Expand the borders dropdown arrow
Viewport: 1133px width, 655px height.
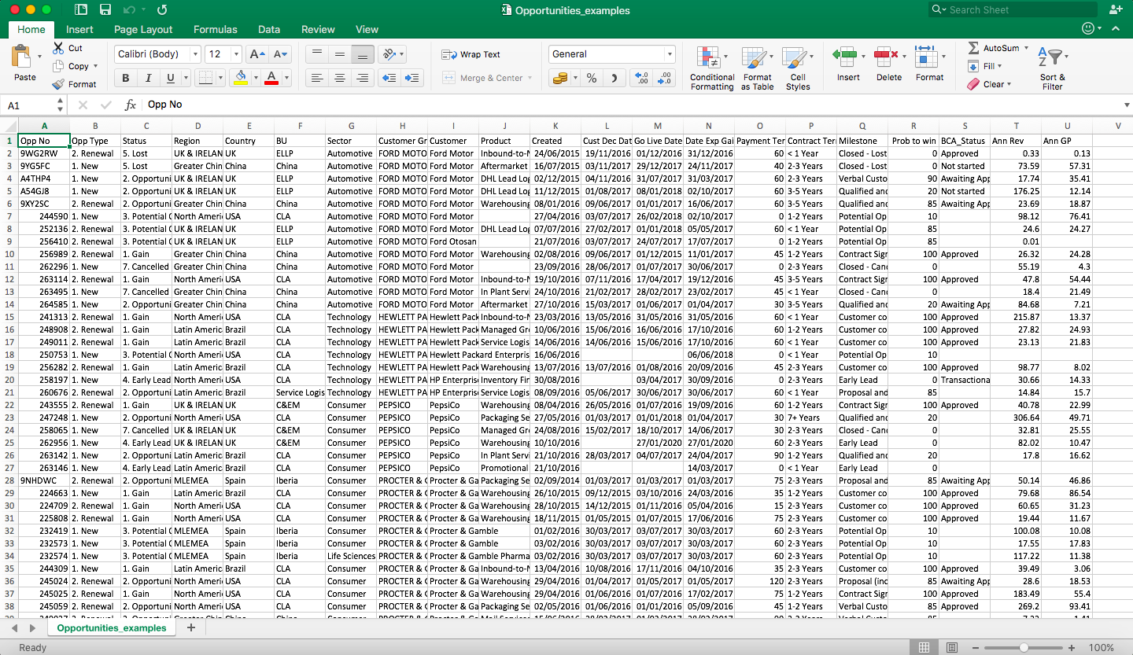click(219, 78)
